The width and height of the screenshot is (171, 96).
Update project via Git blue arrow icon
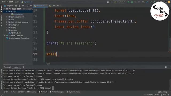coord(147,2)
